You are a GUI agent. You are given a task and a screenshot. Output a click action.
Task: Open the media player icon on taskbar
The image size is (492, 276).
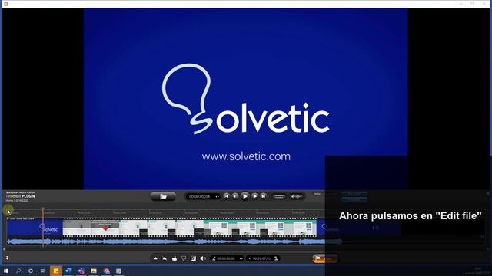[118, 271]
